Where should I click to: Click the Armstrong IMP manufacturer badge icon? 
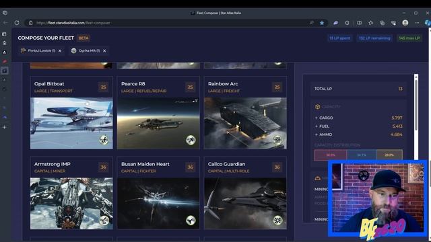pos(104,220)
